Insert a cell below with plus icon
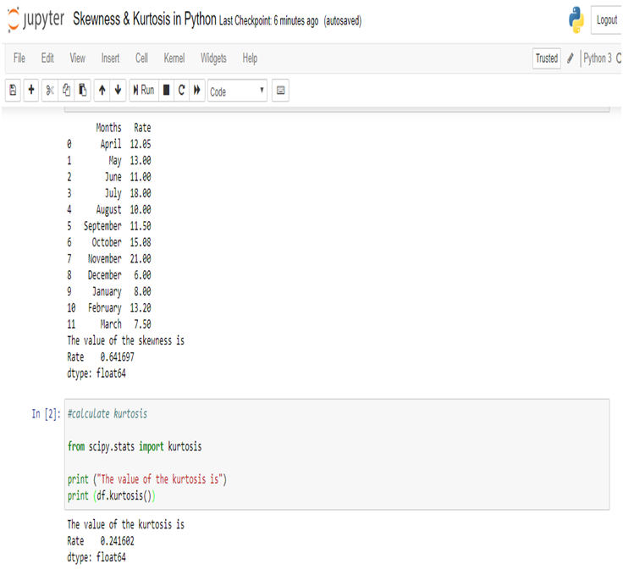The image size is (623, 575). pyautogui.click(x=31, y=91)
